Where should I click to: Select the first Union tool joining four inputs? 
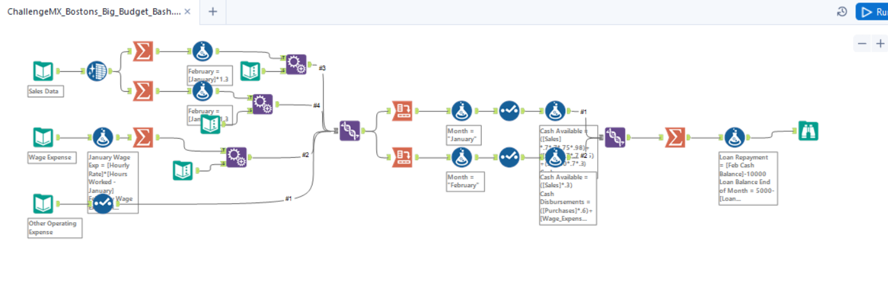tap(349, 130)
